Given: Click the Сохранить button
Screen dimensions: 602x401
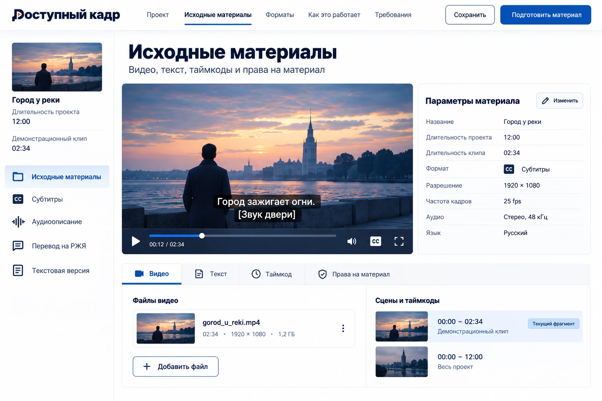Looking at the screenshot, I should pos(470,15).
